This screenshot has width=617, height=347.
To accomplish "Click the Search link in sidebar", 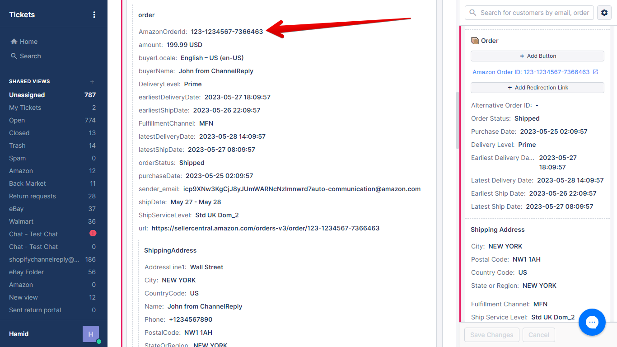I will [x=30, y=56].
